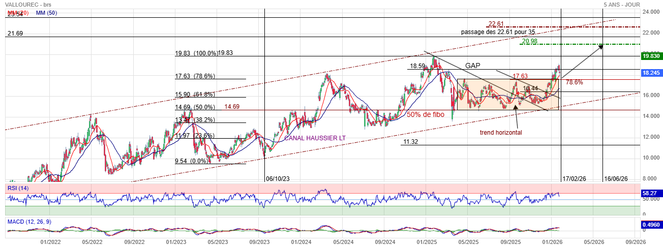Select the 61.8% Fibonacci level at 15.90
Screen dimensions: 663x247
(x=195, y=95)
